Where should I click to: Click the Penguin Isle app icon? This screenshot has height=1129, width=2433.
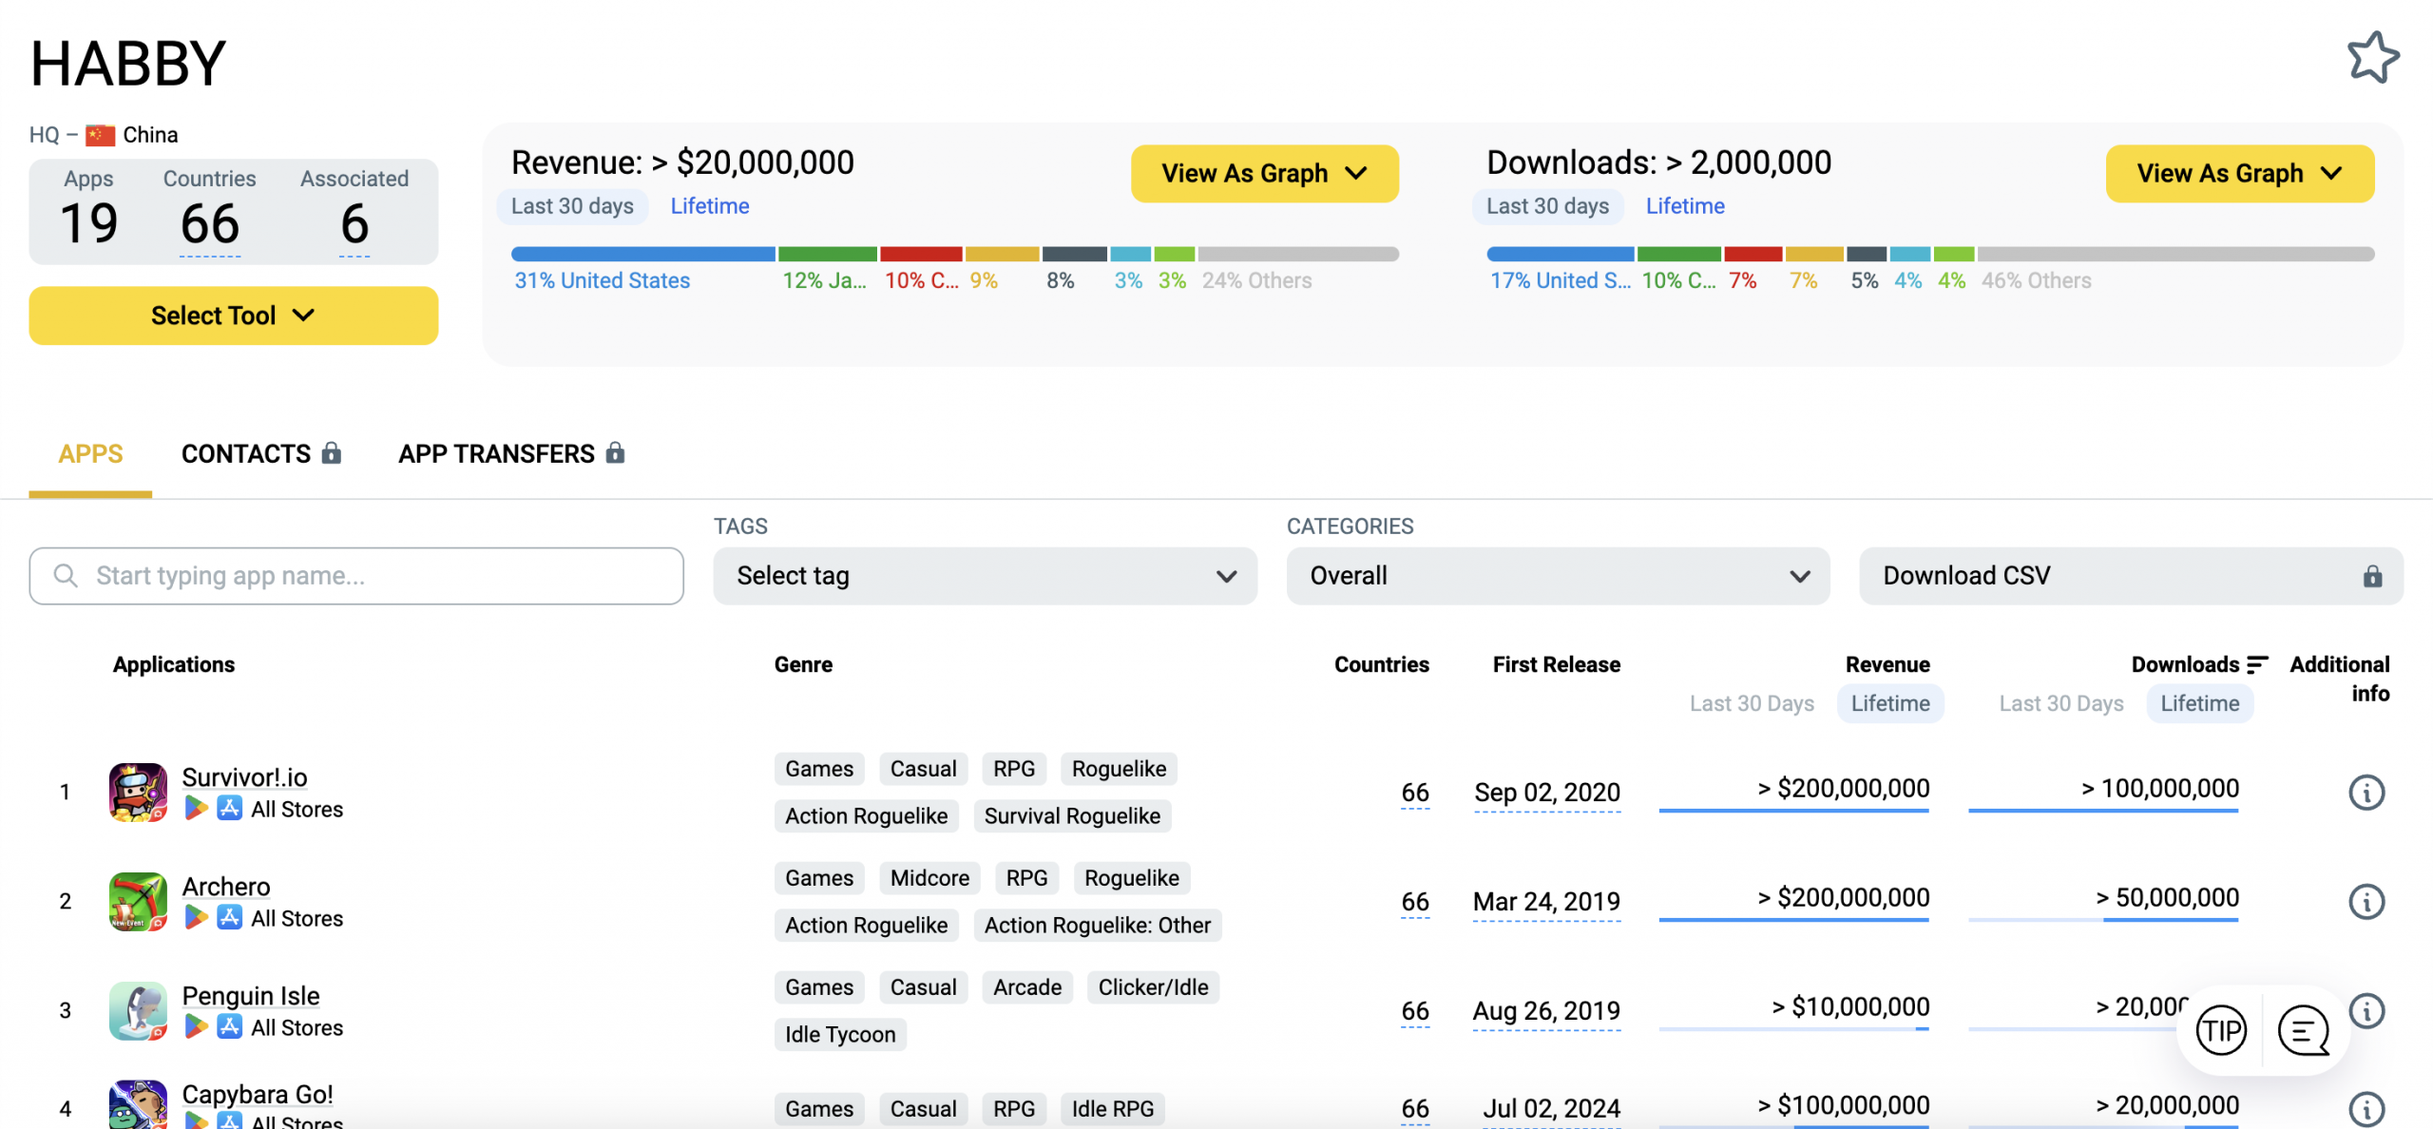click(x=138, y=1010)
